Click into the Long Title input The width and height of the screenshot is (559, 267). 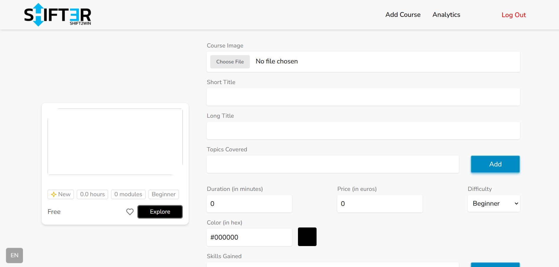(x=363, y=131)
